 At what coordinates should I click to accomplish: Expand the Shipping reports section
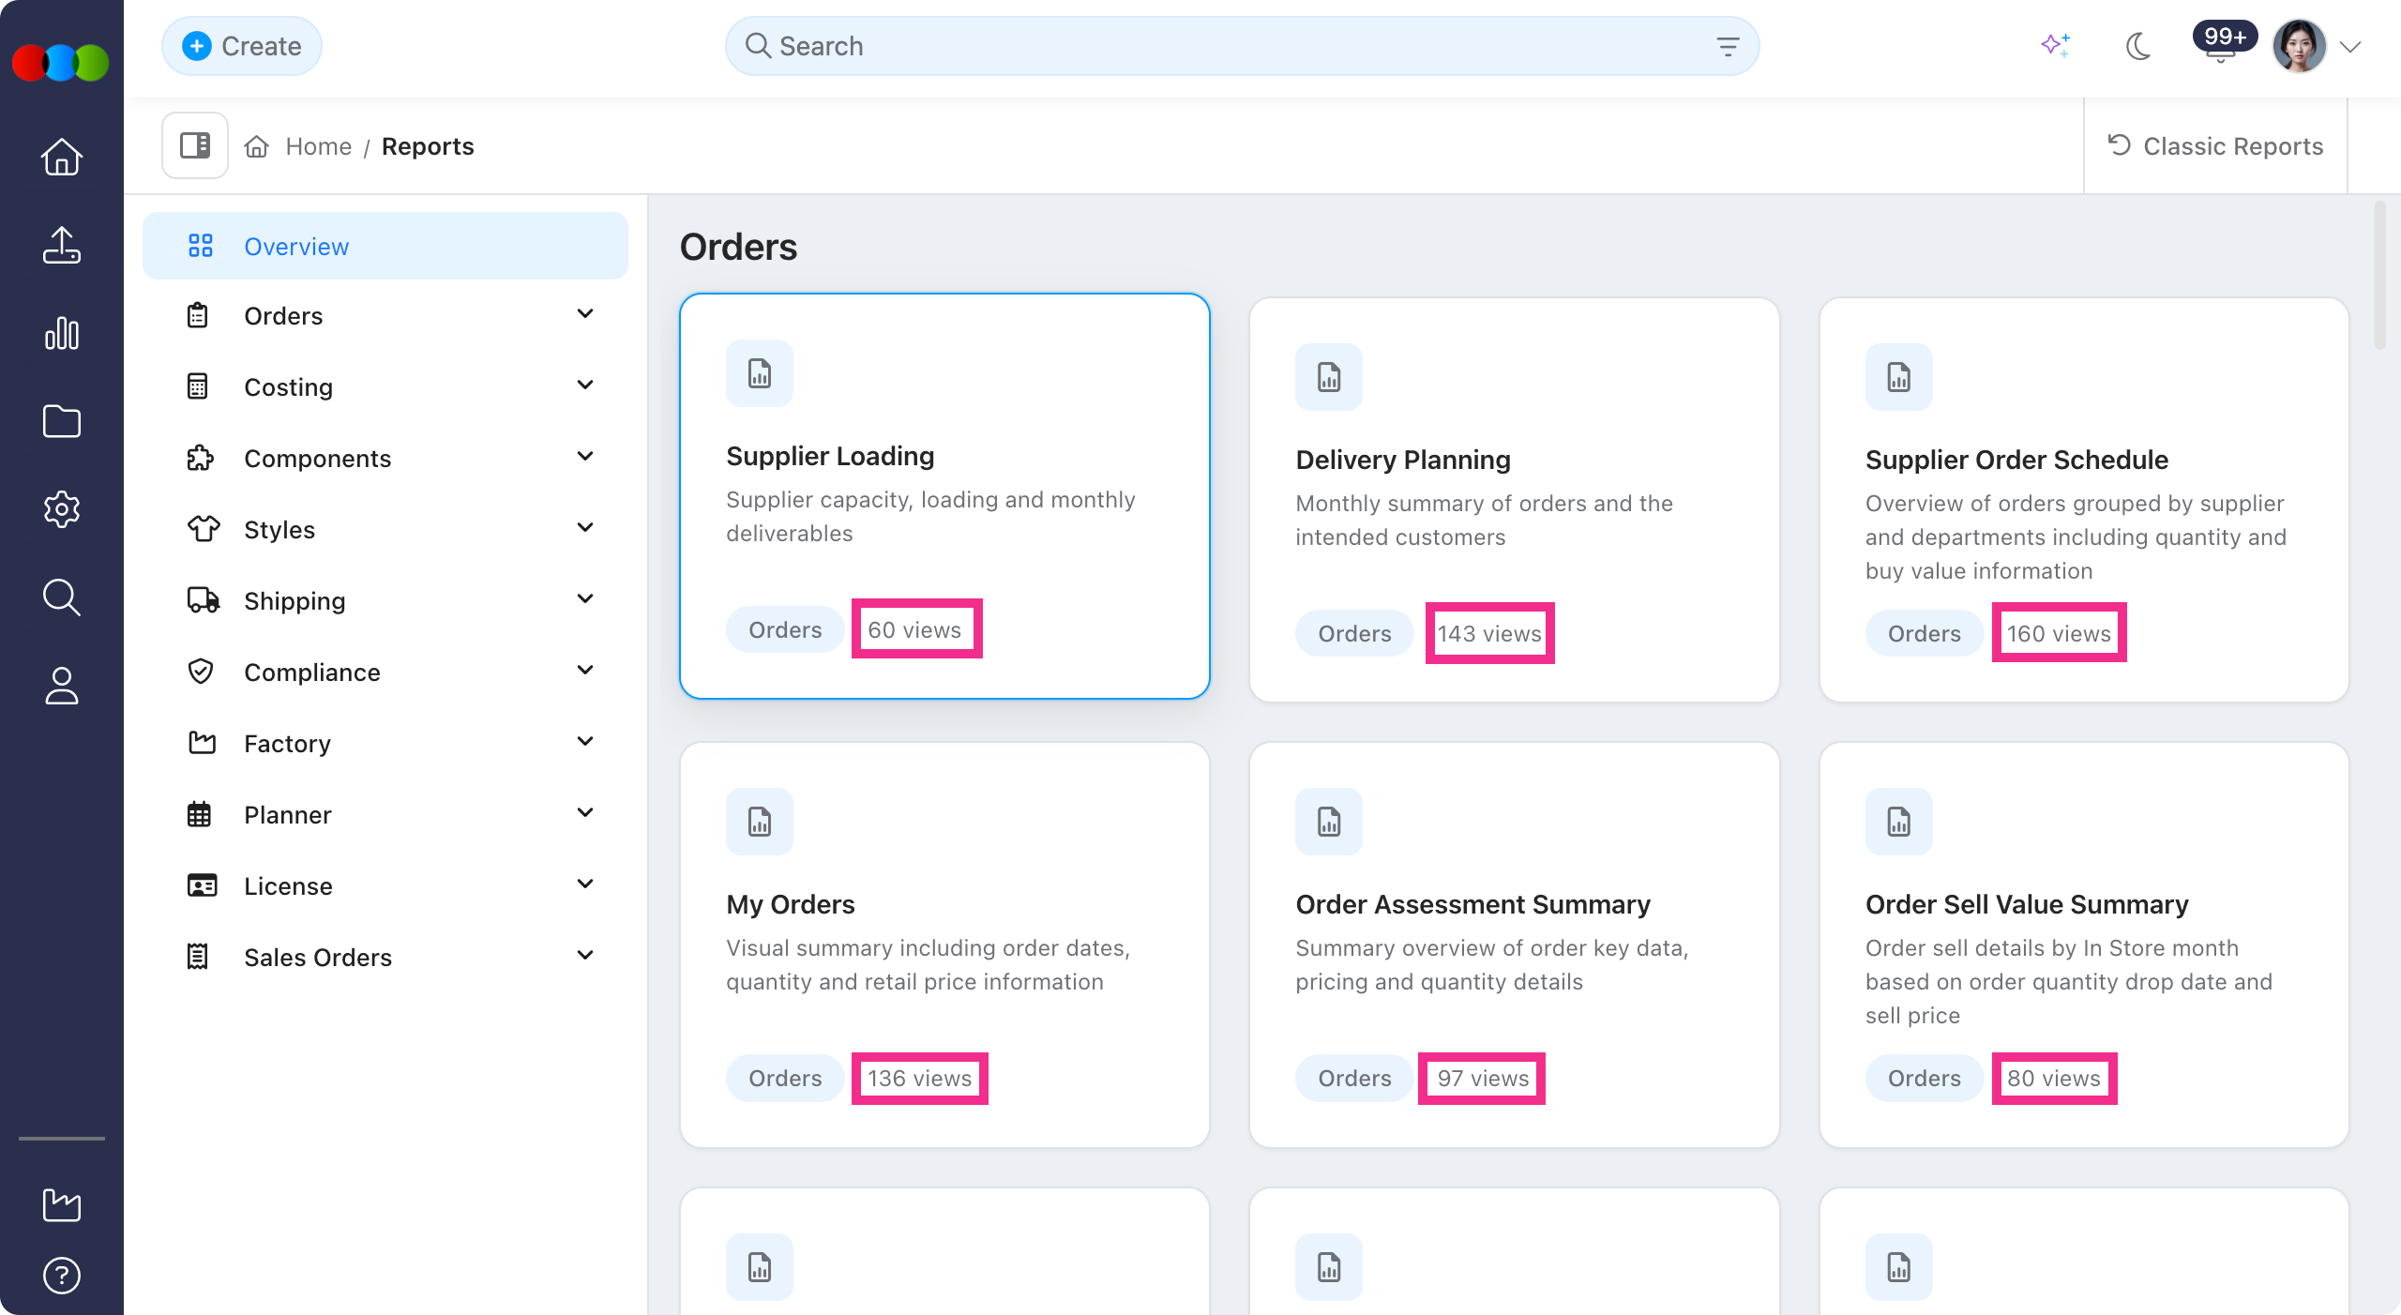click(x=386, y=600)
